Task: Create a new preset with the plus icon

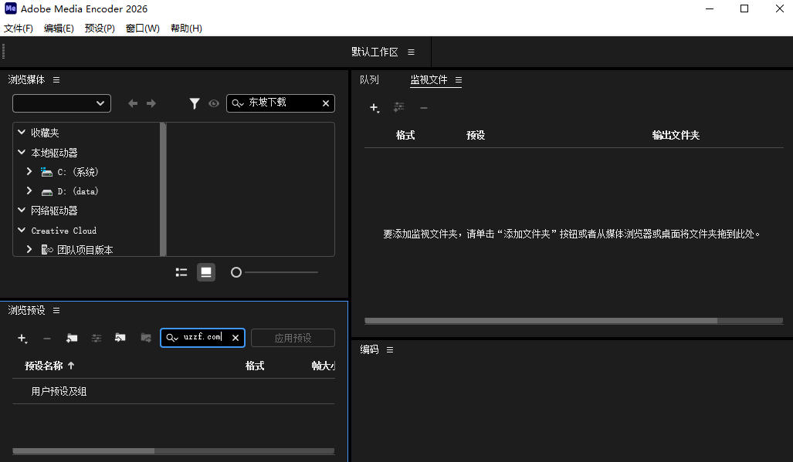Action: pos(22,339)
